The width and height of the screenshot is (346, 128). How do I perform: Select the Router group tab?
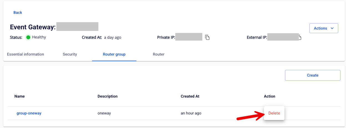(114, 54)
